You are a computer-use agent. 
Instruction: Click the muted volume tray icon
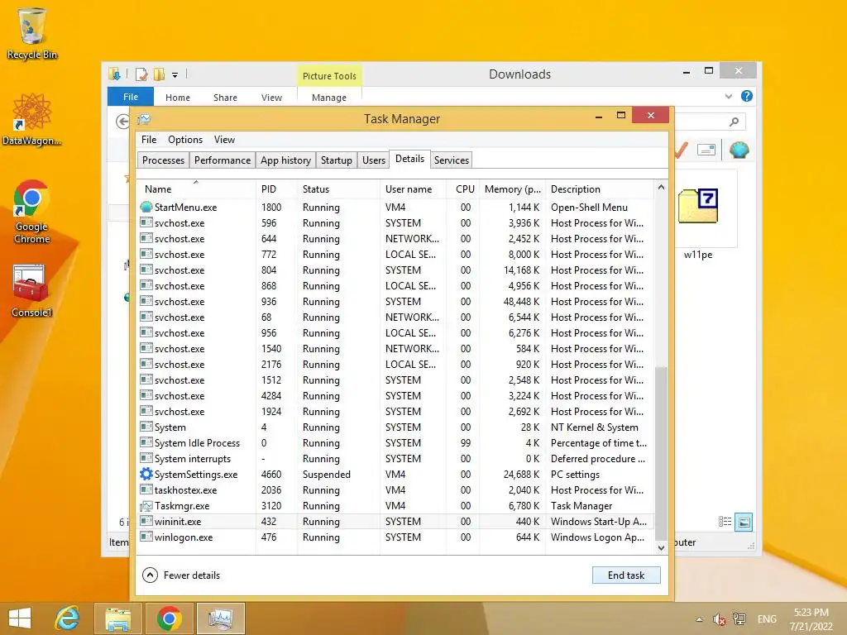pyautogui.click(x=719, y=619)
